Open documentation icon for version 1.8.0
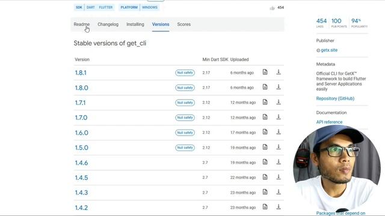Image resolution: width=385 pixels, height=216 pixels. pos(265,87)
